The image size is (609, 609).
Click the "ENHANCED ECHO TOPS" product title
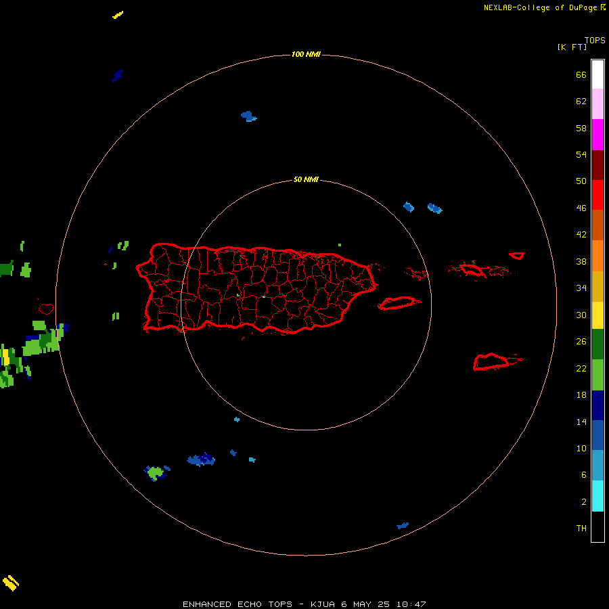tap(238, 604)
